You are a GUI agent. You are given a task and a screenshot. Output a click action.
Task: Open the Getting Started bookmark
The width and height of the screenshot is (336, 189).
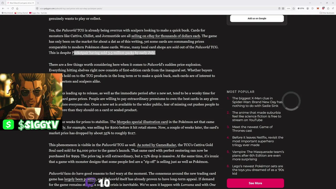21,13
